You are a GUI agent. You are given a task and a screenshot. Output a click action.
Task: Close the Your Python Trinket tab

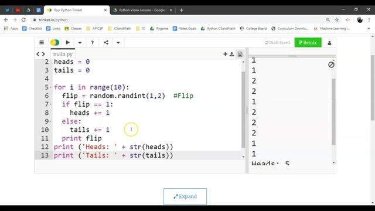click(x=105, y=11)
